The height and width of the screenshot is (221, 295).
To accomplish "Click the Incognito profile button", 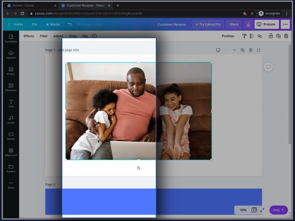I will pyautogui.click(x=269, y=14).
